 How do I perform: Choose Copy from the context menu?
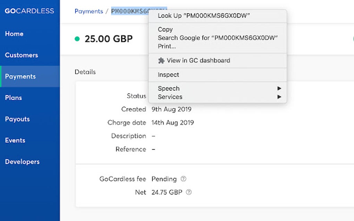(165, 29)
